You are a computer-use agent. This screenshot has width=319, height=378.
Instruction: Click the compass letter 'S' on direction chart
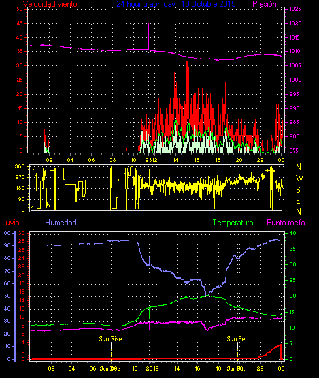[x=299, y=190]
